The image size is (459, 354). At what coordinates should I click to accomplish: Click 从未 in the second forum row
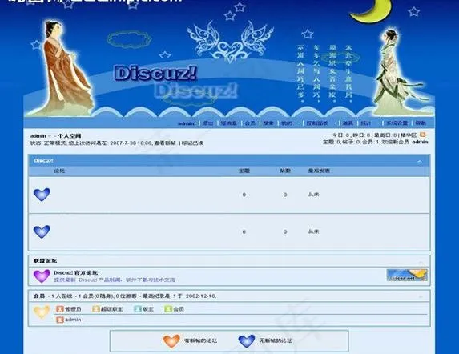tap(313, 231)
